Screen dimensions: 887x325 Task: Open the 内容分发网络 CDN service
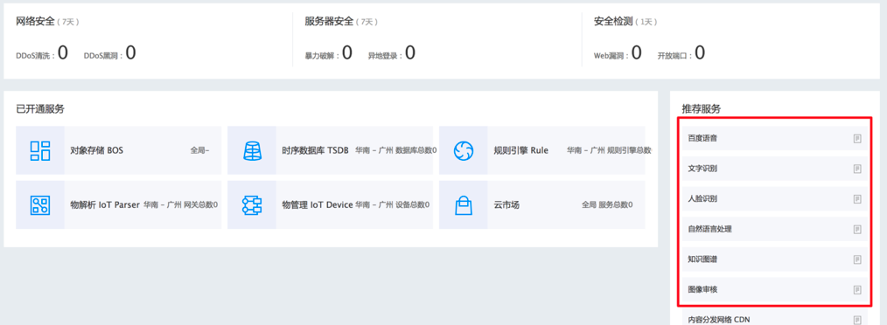(774, 317)
